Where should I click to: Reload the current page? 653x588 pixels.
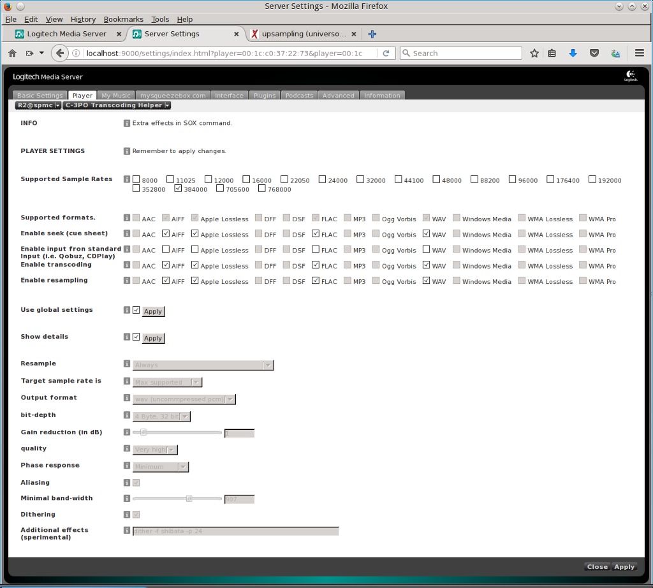386,54
